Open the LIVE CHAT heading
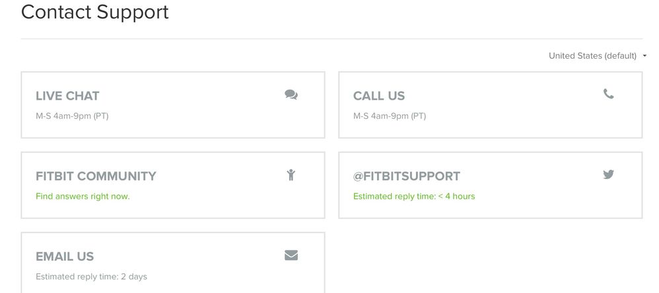The image size is (659, 293). (x=67, y=96)
